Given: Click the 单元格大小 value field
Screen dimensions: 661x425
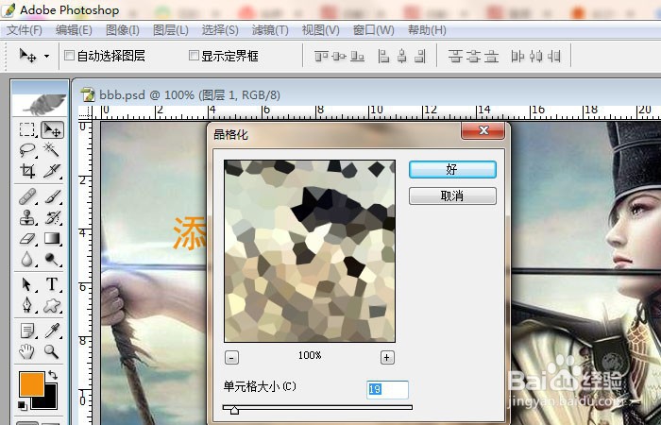Looking at the screenshot, I should coord(387,389).
